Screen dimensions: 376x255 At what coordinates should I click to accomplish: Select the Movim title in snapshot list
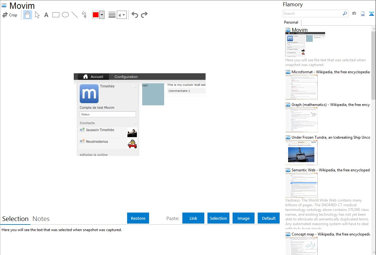299,30
